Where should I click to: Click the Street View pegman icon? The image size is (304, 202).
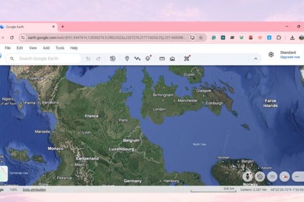coord(247,176)
